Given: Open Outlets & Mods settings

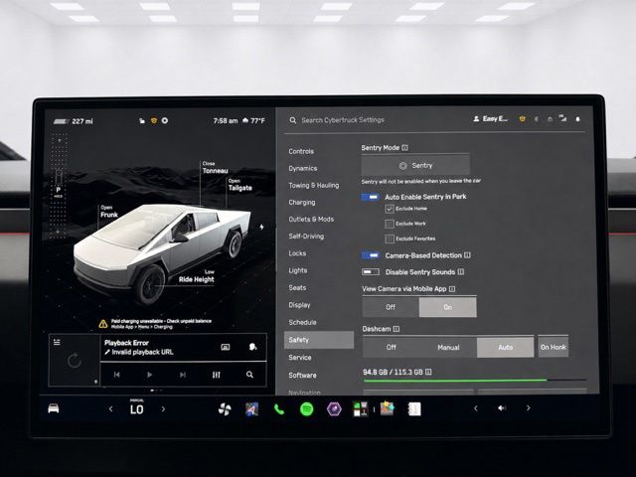Looking at the screenshot, I should pyautogui.click(x=311, y=220).
